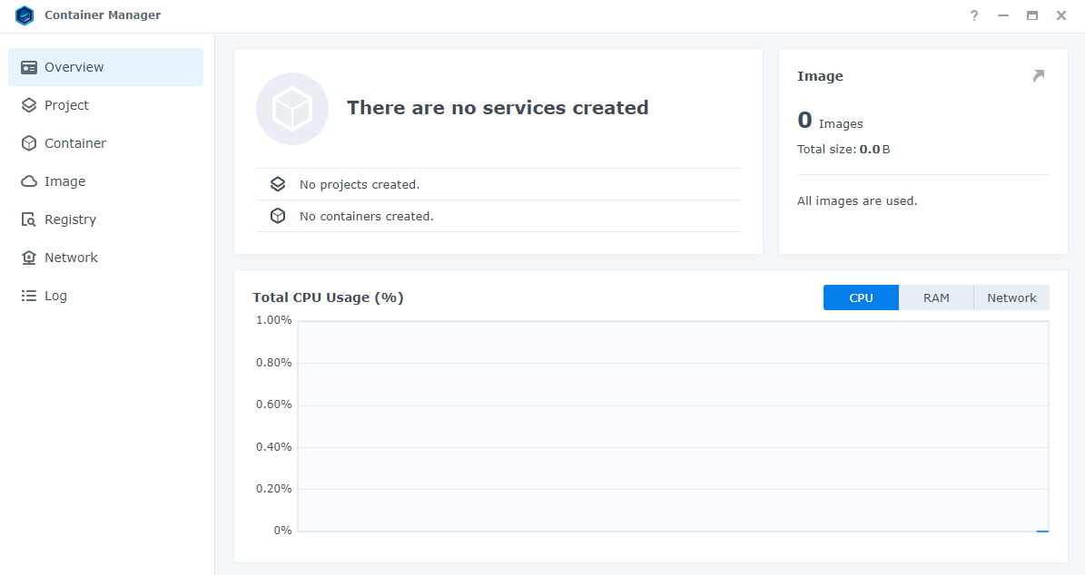Screen dimensions: 1085x575
Task: Click the 0% axis label
Action: tap(282, 531)
